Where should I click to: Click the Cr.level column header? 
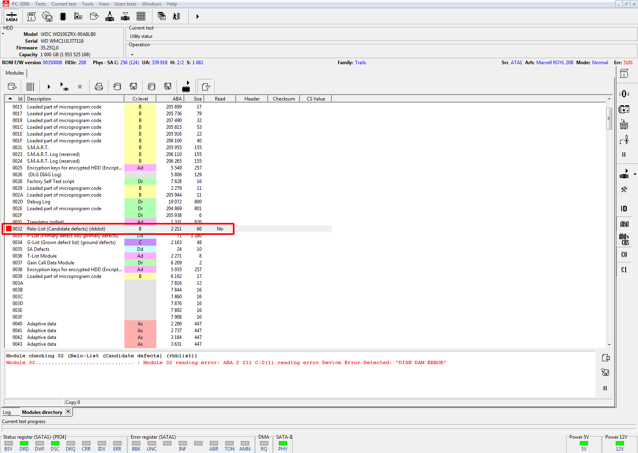[x=140, y=99]
